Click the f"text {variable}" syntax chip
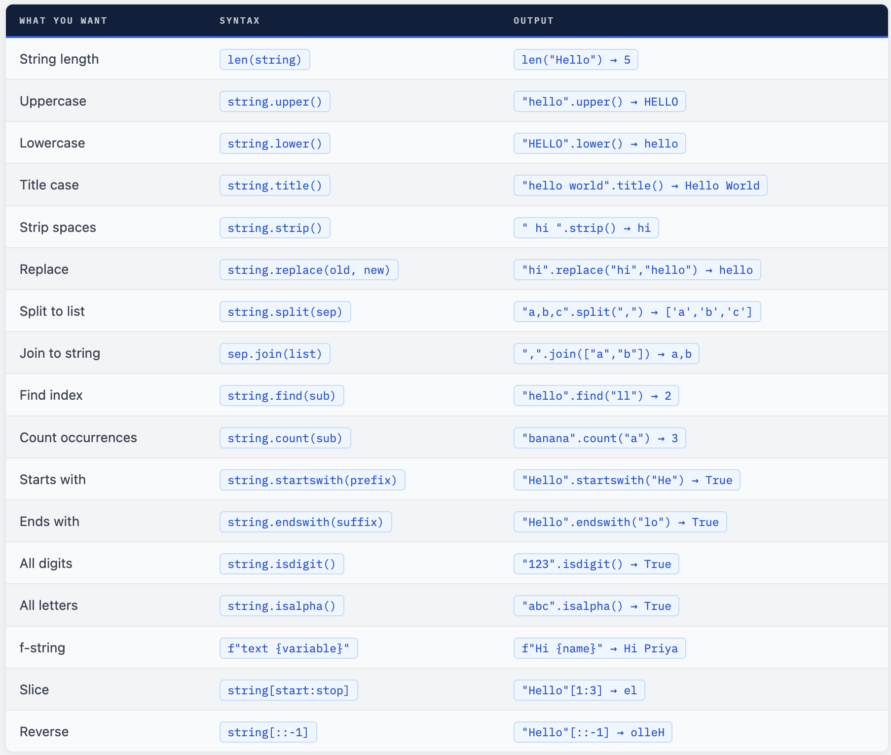 (289, 648)
